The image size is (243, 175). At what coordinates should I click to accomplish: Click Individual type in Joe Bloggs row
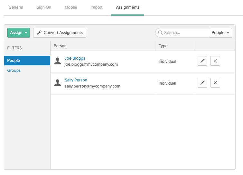coord(167,62)
